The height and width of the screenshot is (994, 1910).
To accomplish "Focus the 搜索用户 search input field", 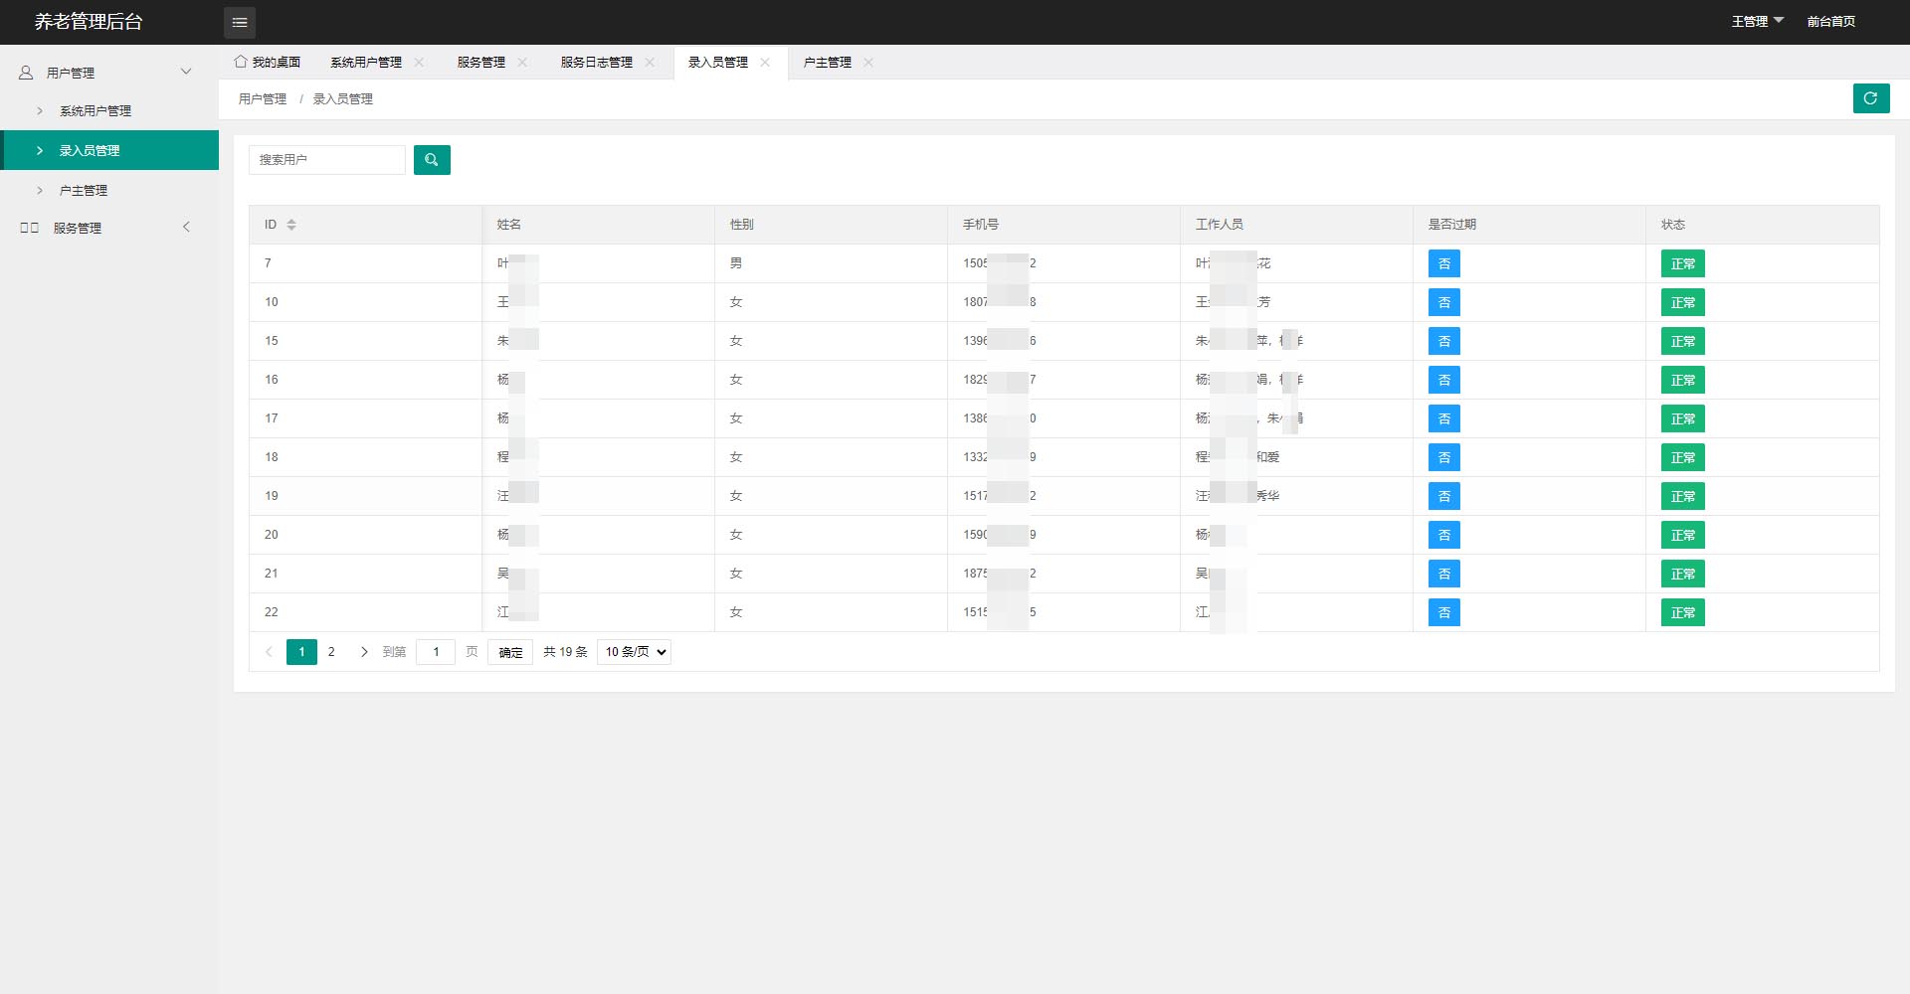I will point(326,160).
